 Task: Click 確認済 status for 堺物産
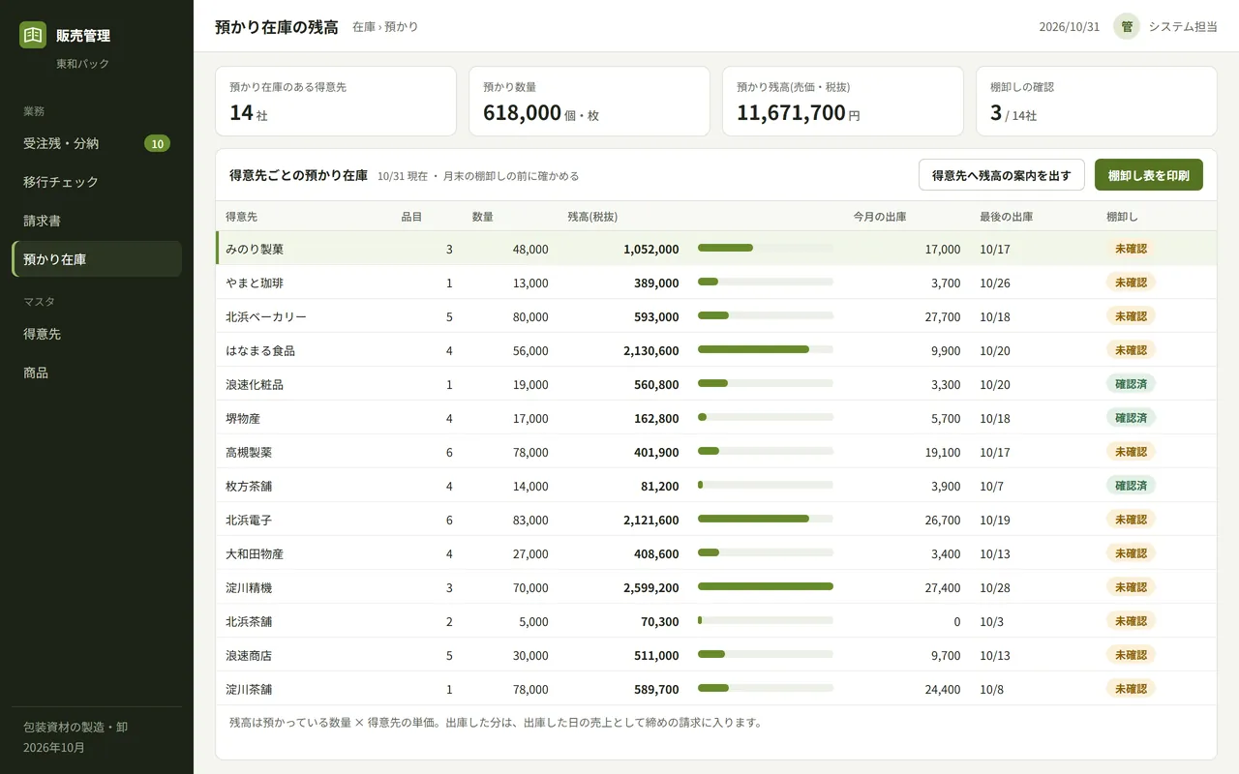(1131, 418)
